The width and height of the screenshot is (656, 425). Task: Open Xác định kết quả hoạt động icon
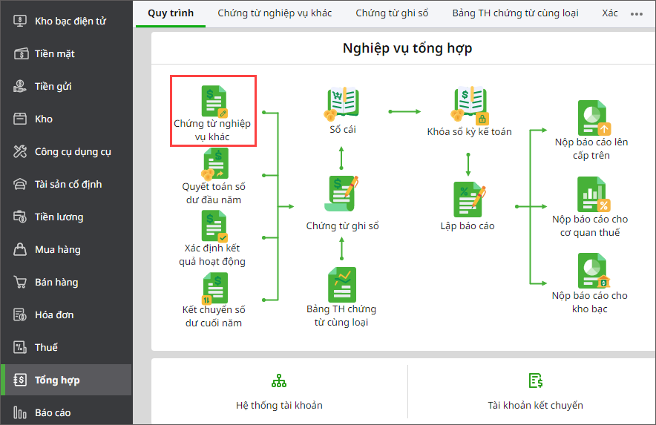[x=214, y=226]
